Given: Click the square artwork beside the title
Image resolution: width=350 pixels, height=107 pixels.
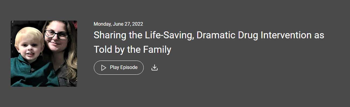Looking at the screenshot, I should 44,53.
